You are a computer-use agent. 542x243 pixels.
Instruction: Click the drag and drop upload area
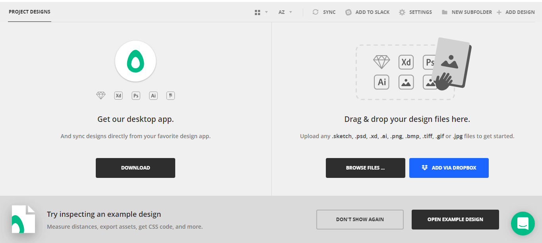405,72
